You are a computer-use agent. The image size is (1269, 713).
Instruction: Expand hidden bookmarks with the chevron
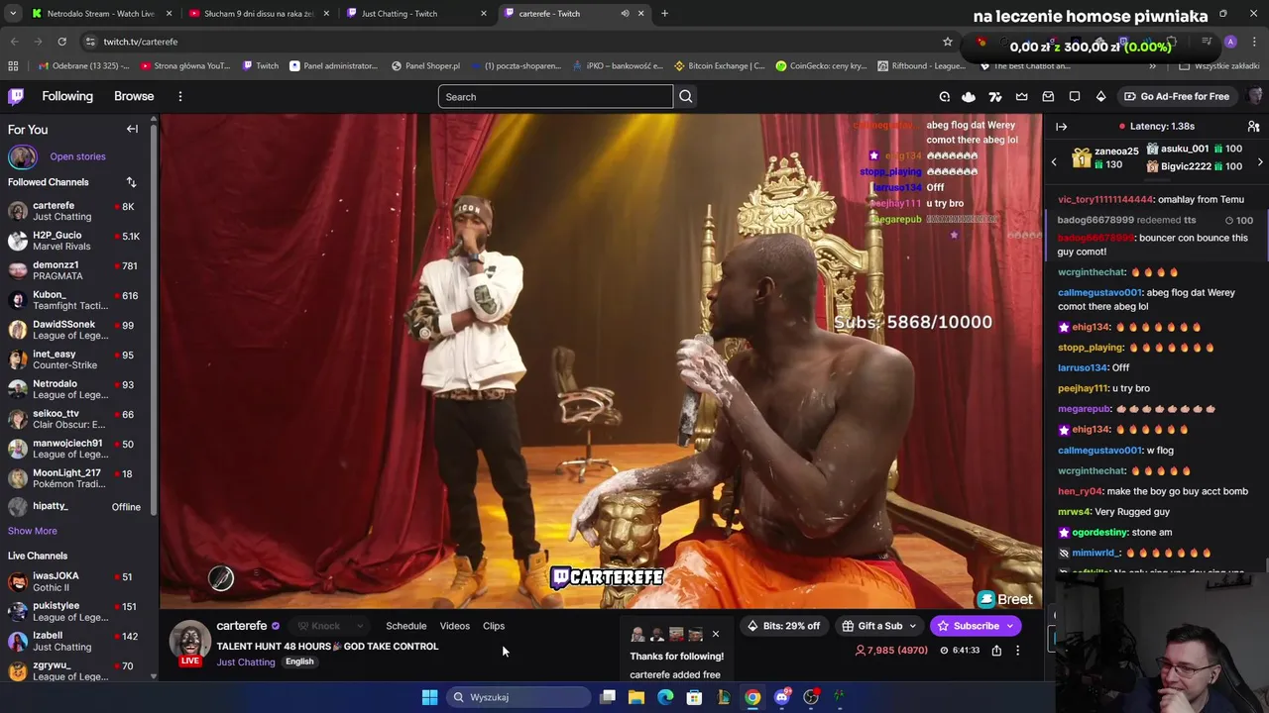click(x=1152, y=66)
